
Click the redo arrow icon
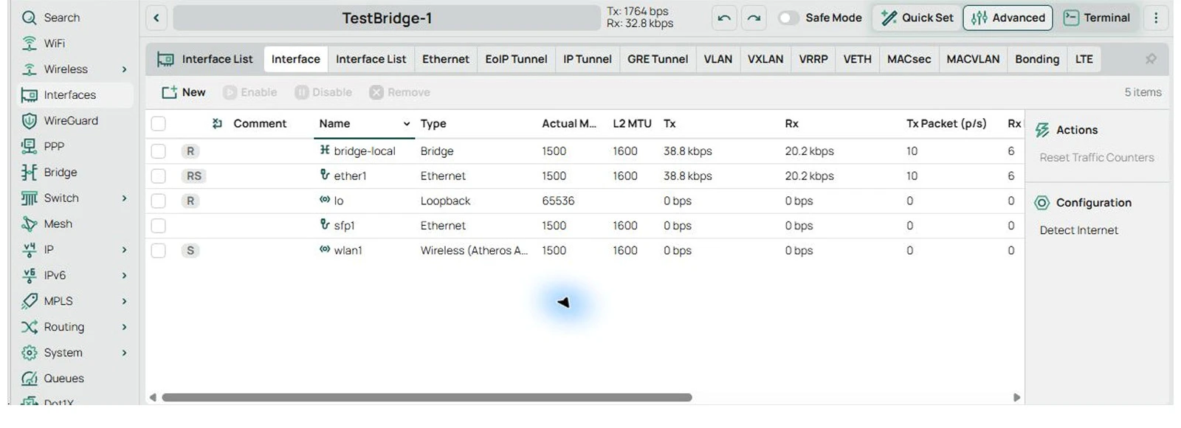click(x=754, y=18)
